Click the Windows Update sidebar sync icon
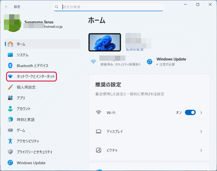This screenshot has width=217, height=171. [x=10, y=163]
